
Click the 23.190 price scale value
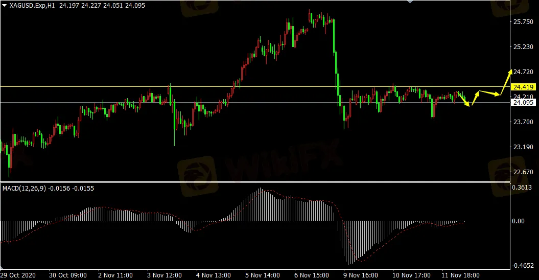point(523,147)
